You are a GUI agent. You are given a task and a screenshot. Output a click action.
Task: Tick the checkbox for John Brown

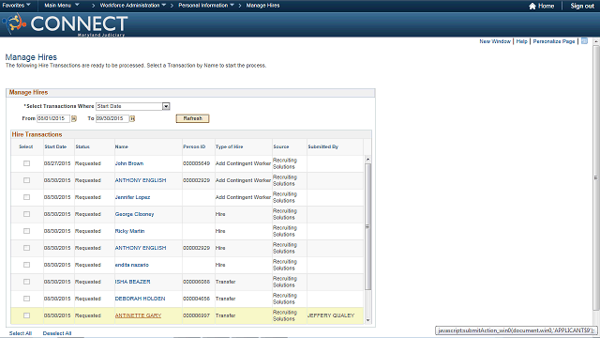pyautogui.click(x=26, y=163)
